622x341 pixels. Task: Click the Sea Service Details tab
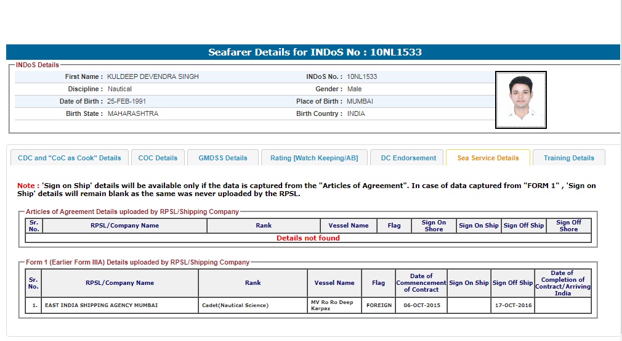[x=488, y=158]
